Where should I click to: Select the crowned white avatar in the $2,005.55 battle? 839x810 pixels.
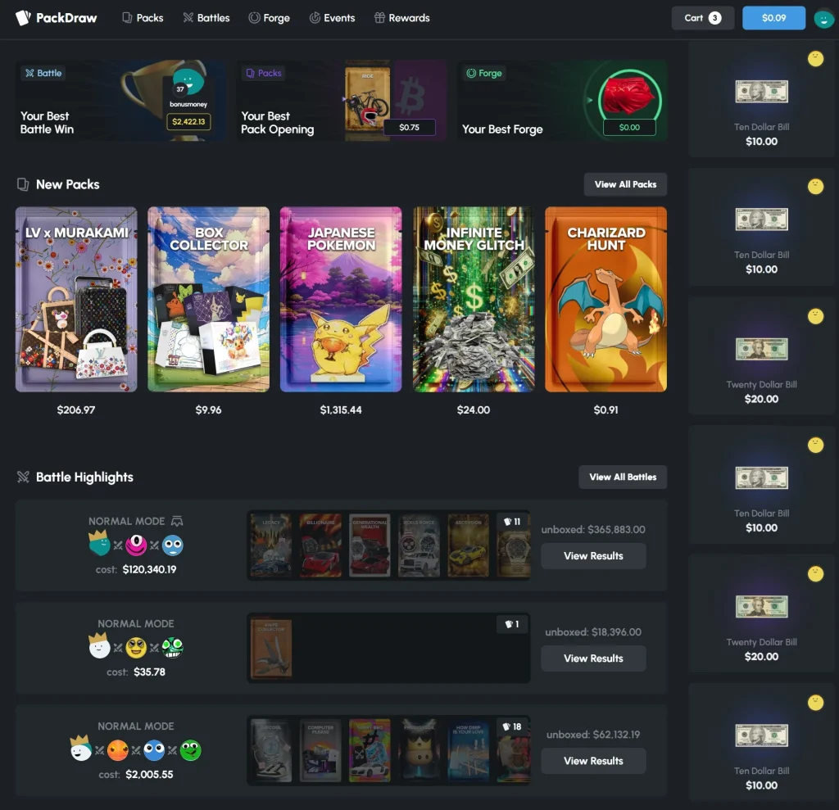tap(81, 748)
